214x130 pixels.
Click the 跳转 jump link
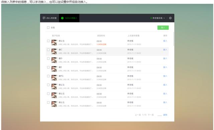165,115
